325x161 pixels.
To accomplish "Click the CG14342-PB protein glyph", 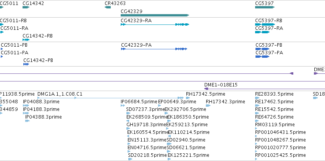I will [26, 64].
